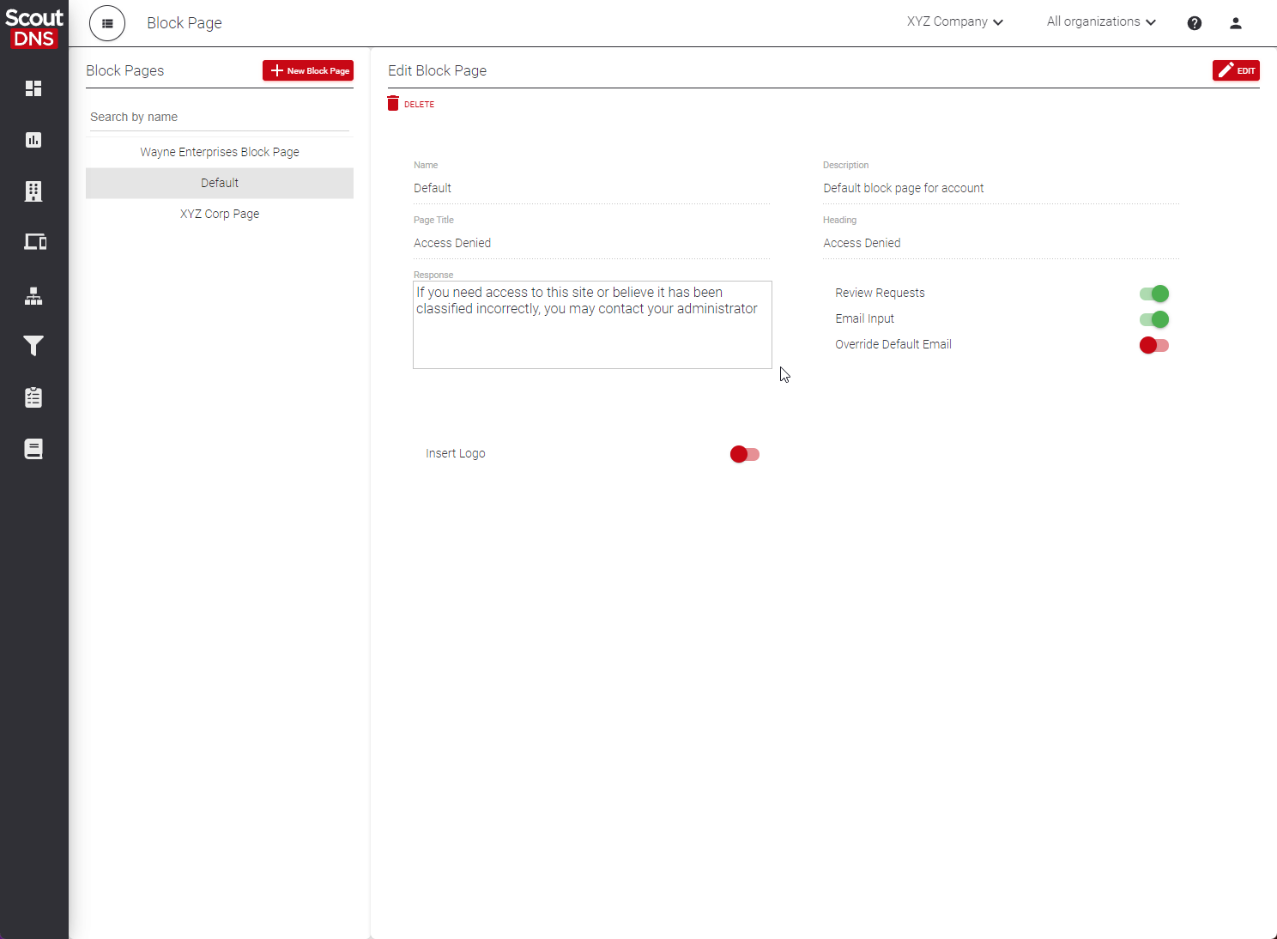Open the network hierarchy sidebar icon

coord(33,296)
